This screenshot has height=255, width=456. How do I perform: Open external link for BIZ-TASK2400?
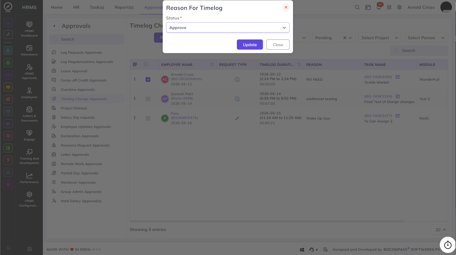398,77
